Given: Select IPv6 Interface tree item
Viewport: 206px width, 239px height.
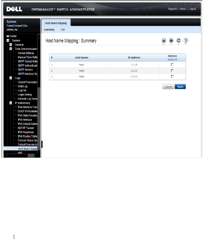Looking at the screenshot, I should [25, 120].
